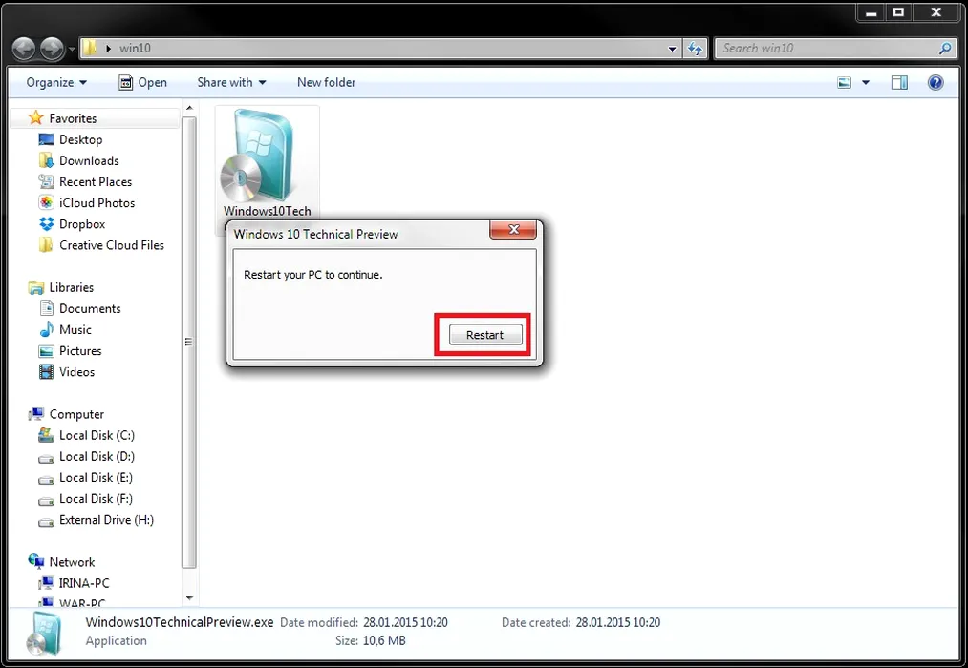Viewport: 968px width, 668px height.
Task: Open the recent pages dropdown beside Forward
Action: coord(72,49)
